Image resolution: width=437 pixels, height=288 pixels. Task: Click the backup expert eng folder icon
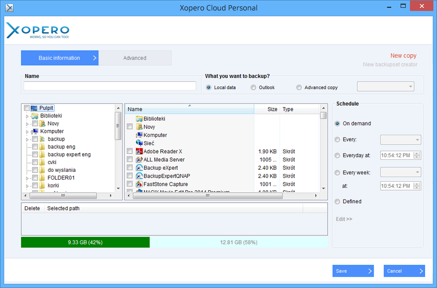click(x=42, y=154)
